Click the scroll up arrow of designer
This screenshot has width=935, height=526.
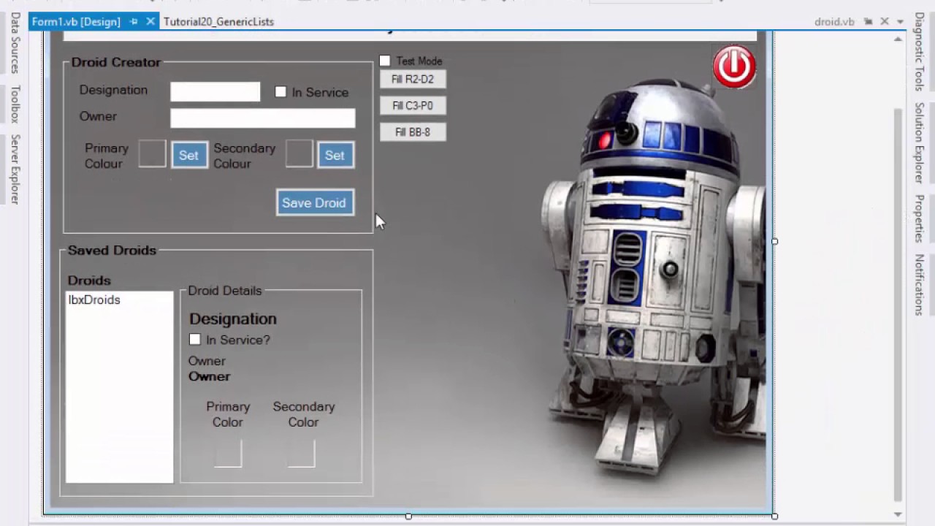click(898, 39)
